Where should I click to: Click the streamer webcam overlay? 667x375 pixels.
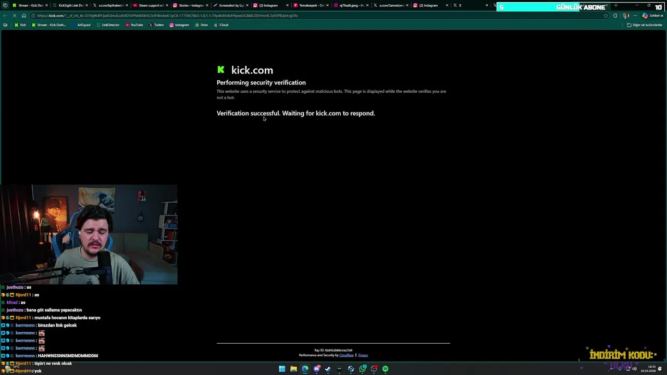tap(89, 234)
